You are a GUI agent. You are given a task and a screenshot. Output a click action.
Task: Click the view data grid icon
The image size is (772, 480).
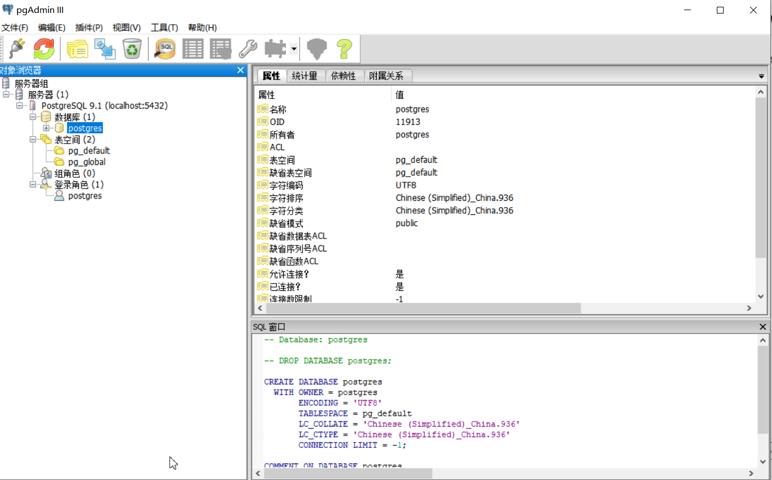[x=193, y=49]
